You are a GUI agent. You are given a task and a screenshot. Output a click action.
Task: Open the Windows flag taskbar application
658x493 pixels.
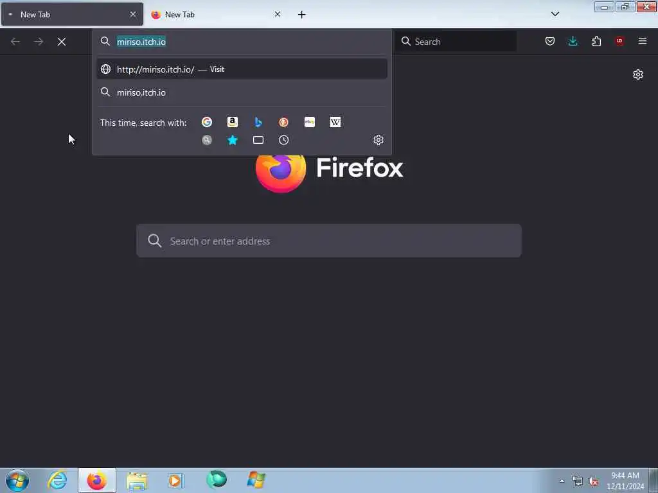256,480
